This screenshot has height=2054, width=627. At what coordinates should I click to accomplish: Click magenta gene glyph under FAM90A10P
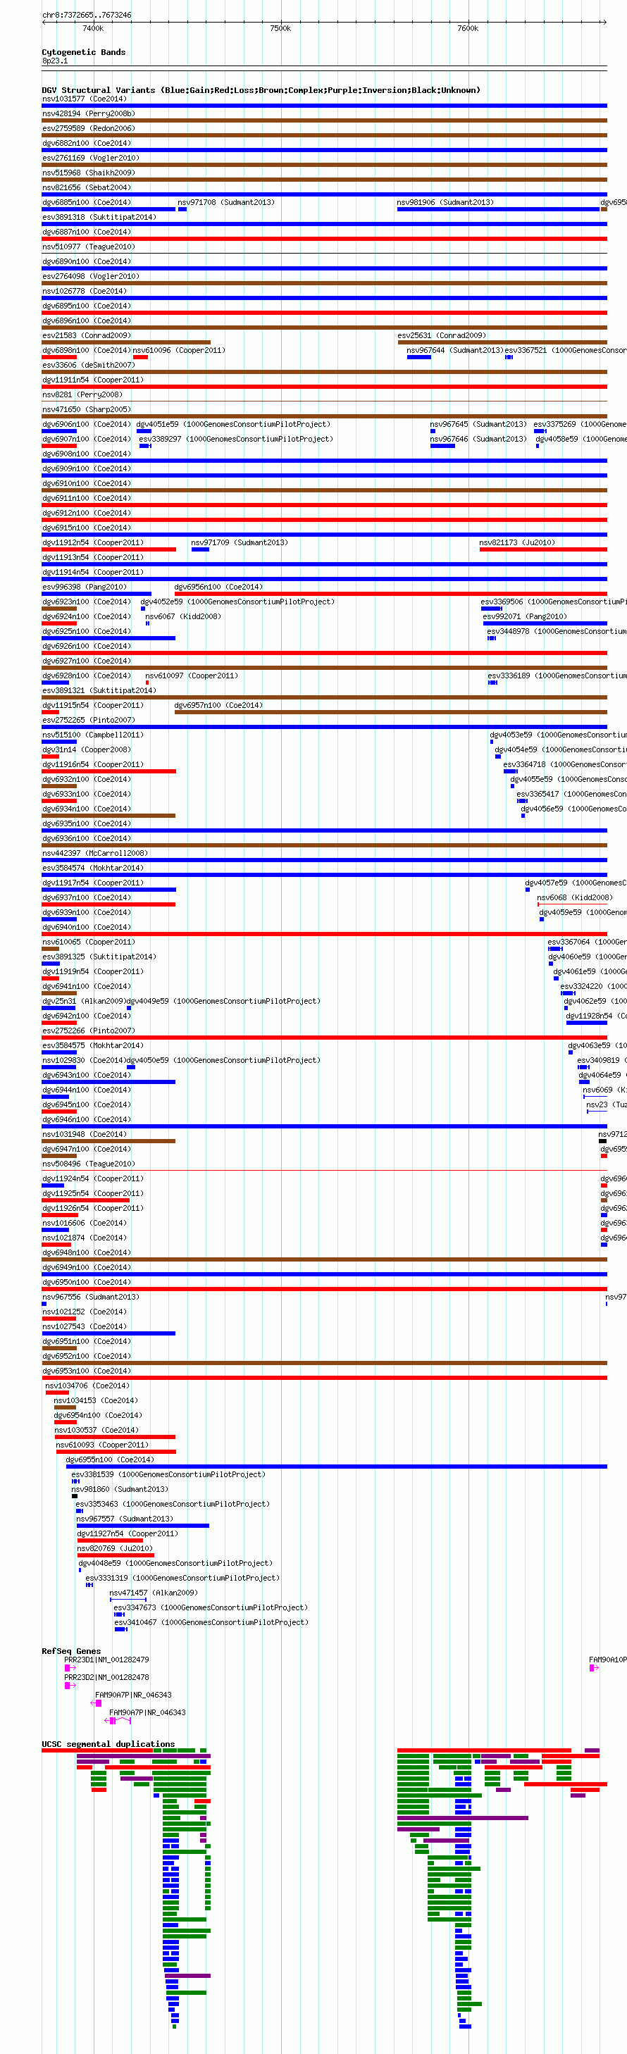[x=593, y=1668]
